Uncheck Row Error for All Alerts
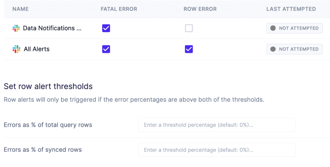The image size is (330, 167). click(189, 49)
